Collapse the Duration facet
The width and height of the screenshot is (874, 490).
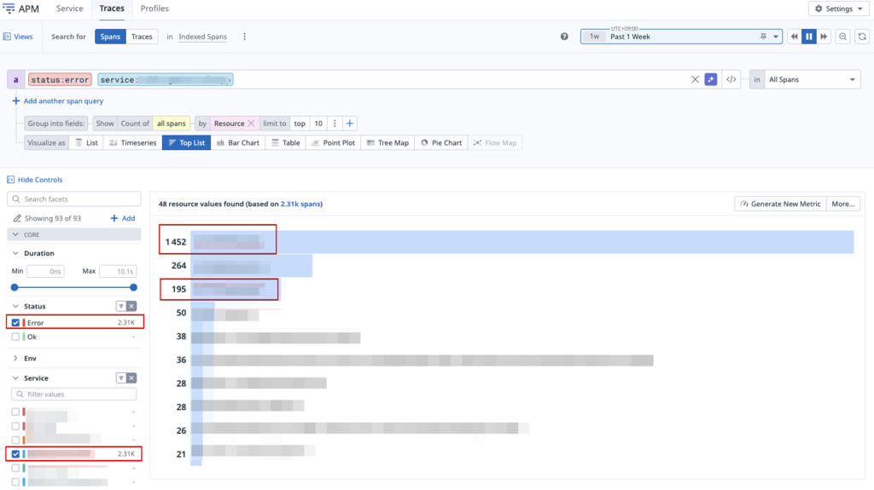pos(15,253)
